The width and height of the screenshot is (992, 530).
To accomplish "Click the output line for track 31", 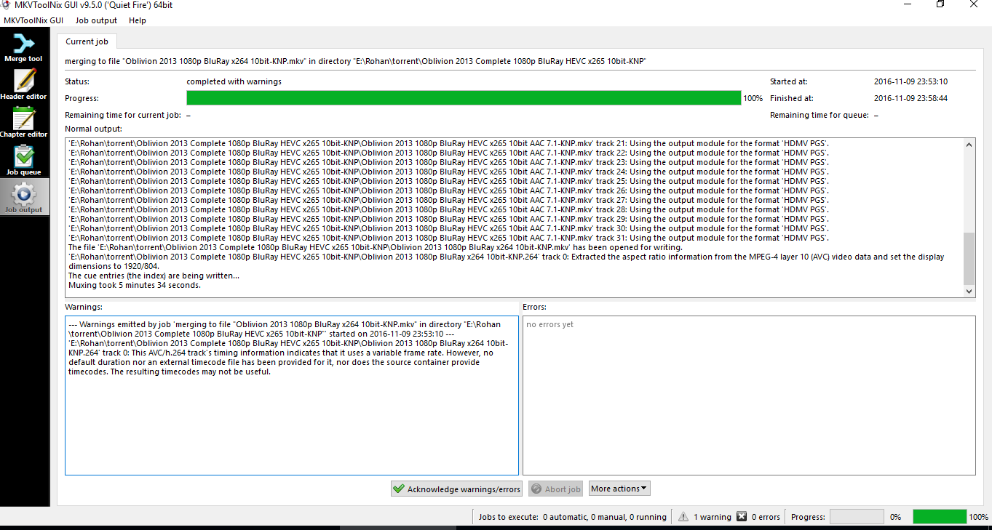I will pos(448,238).
